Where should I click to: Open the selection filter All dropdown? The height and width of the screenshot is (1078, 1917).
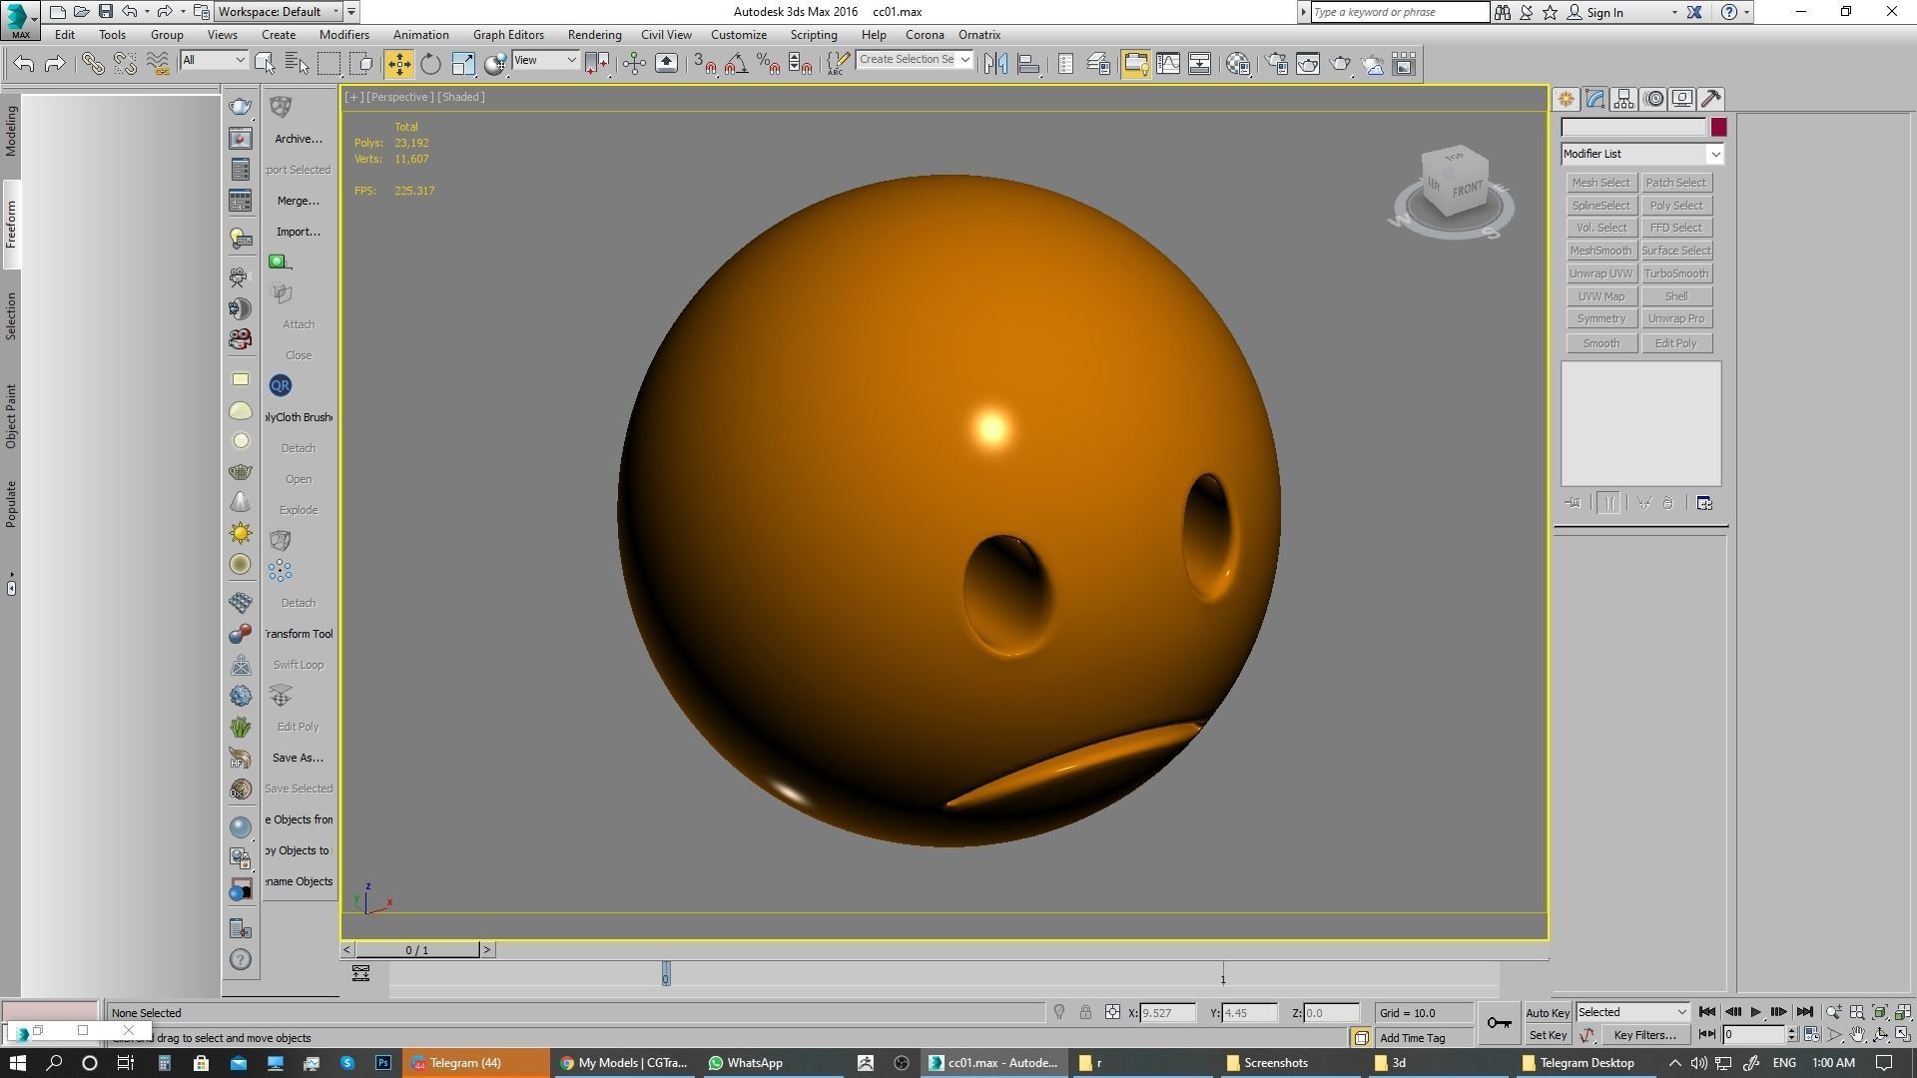coord(214,61)
